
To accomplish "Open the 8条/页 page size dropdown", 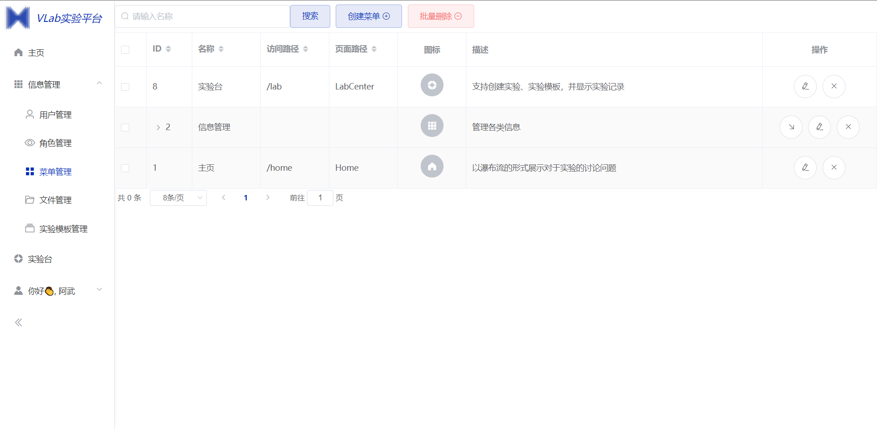I will click(178, 198).
